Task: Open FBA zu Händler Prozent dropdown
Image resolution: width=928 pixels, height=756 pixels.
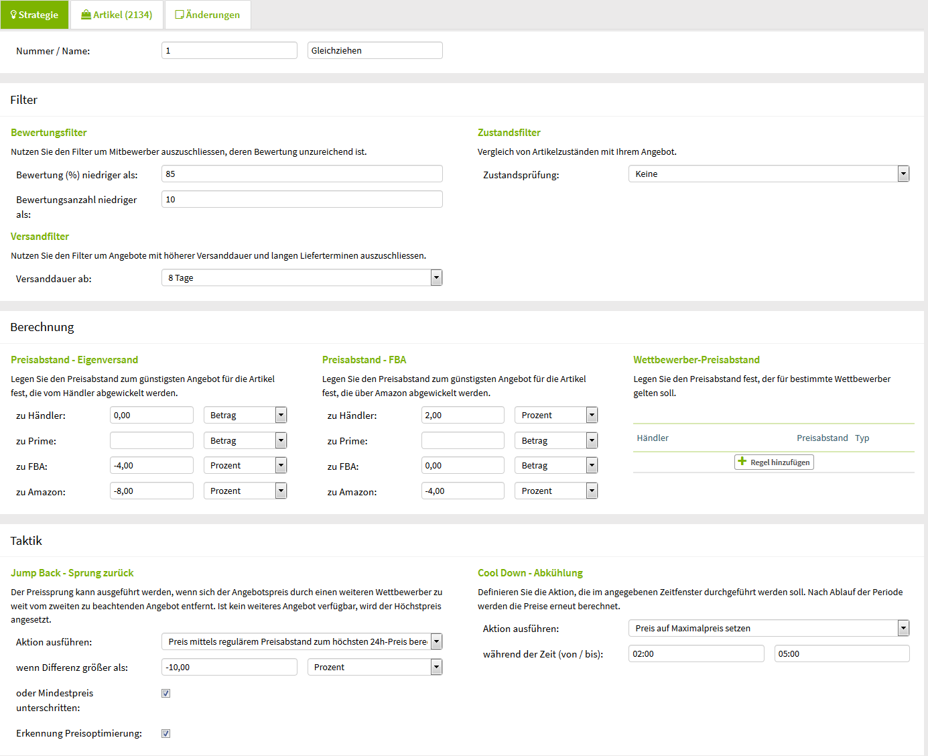Action: pos(556,415)
